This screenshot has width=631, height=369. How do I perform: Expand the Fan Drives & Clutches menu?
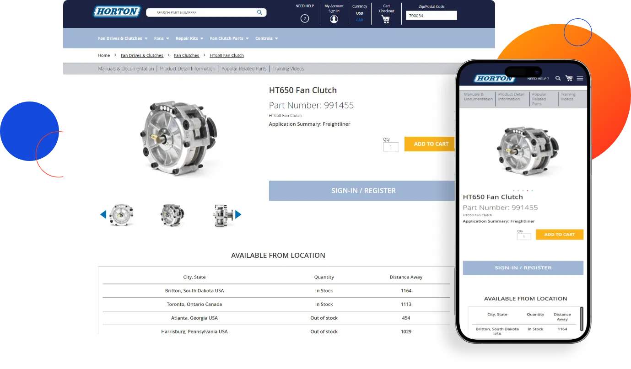[x=123, y=38]
